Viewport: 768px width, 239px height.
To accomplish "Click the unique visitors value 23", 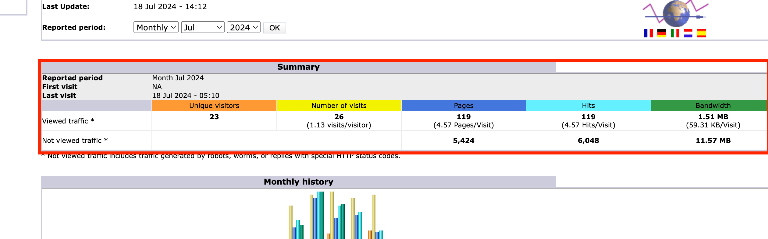I will (x=214, y=117).
